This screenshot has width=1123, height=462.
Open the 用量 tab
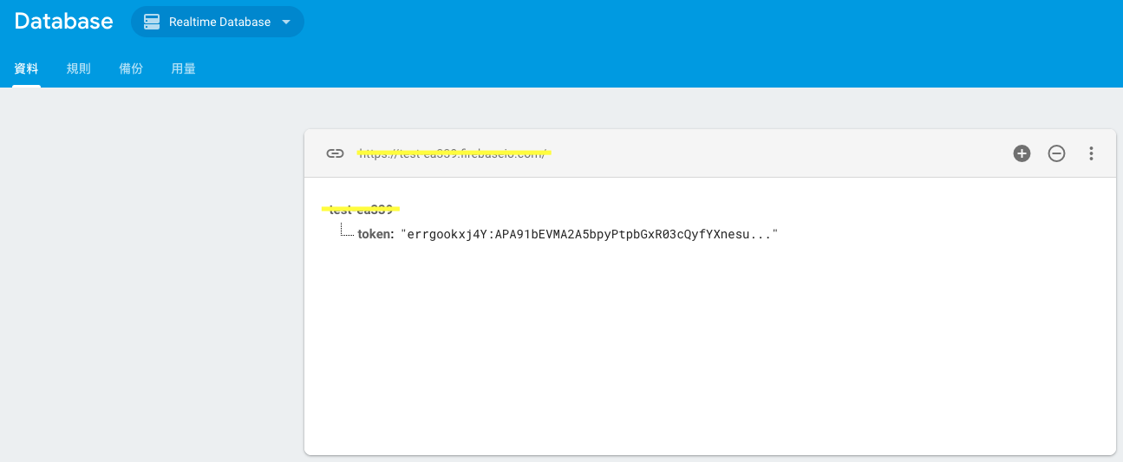pos(184,68)
